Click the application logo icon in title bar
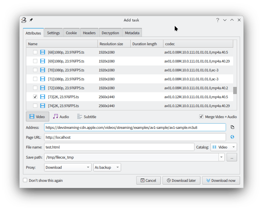 [x=24, y=20]
